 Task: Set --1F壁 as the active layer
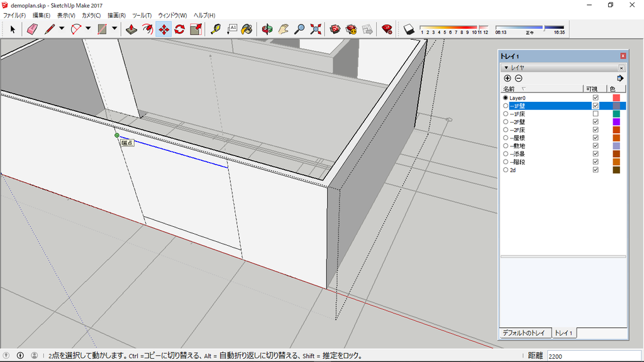click(x=506, y=106)
